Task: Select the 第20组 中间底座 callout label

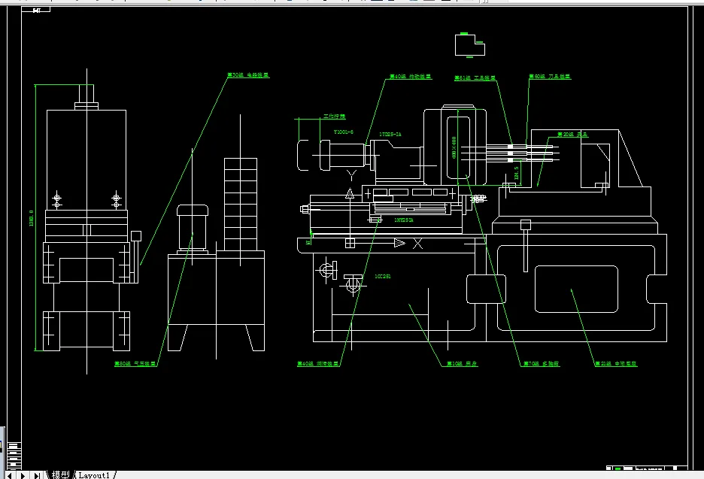Action: coord(616,364)
